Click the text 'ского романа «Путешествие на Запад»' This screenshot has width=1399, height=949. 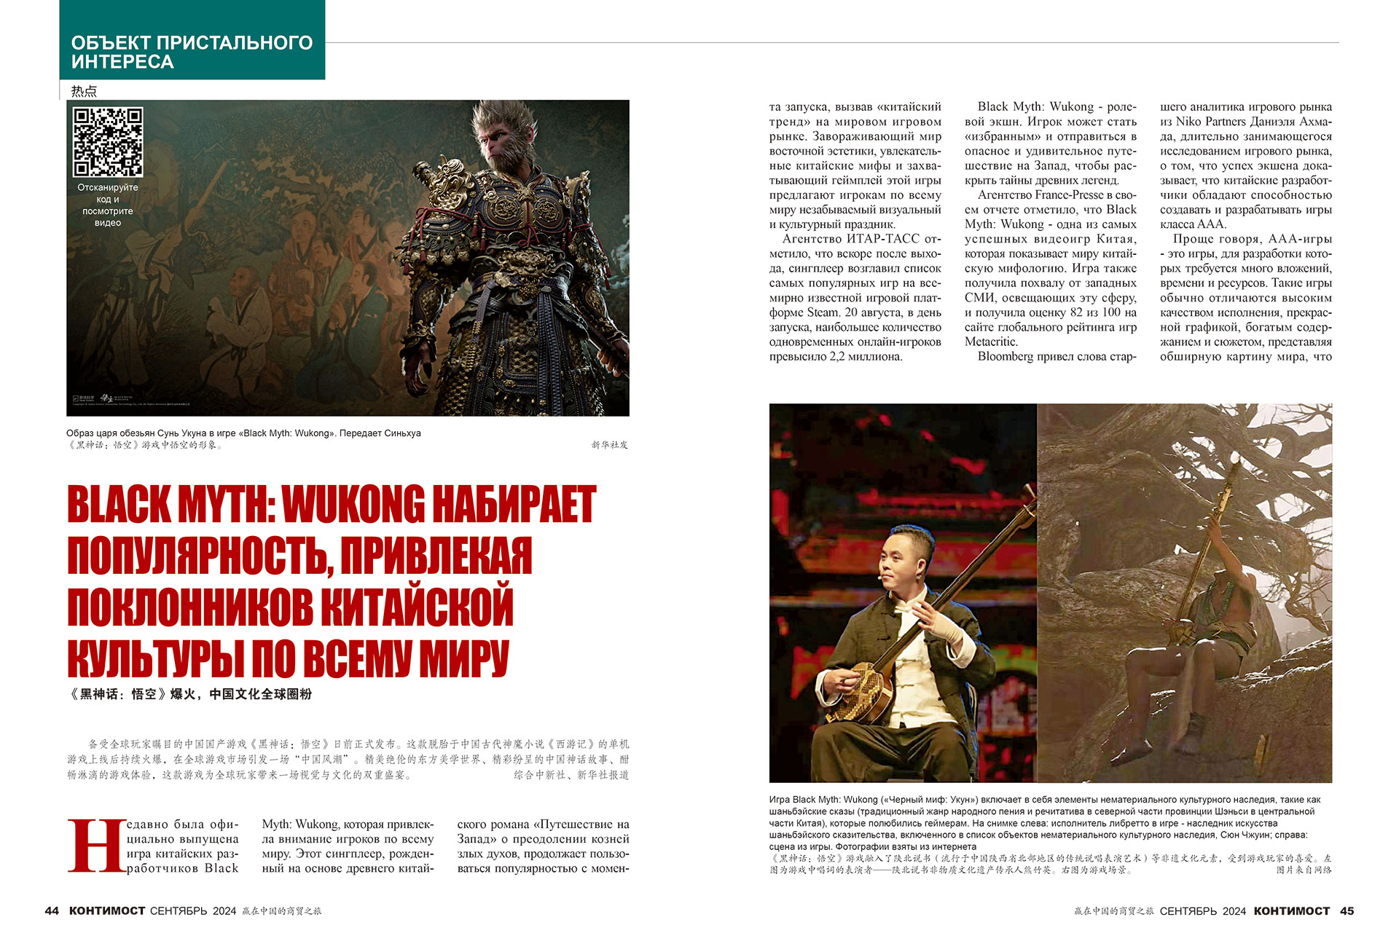543,832
